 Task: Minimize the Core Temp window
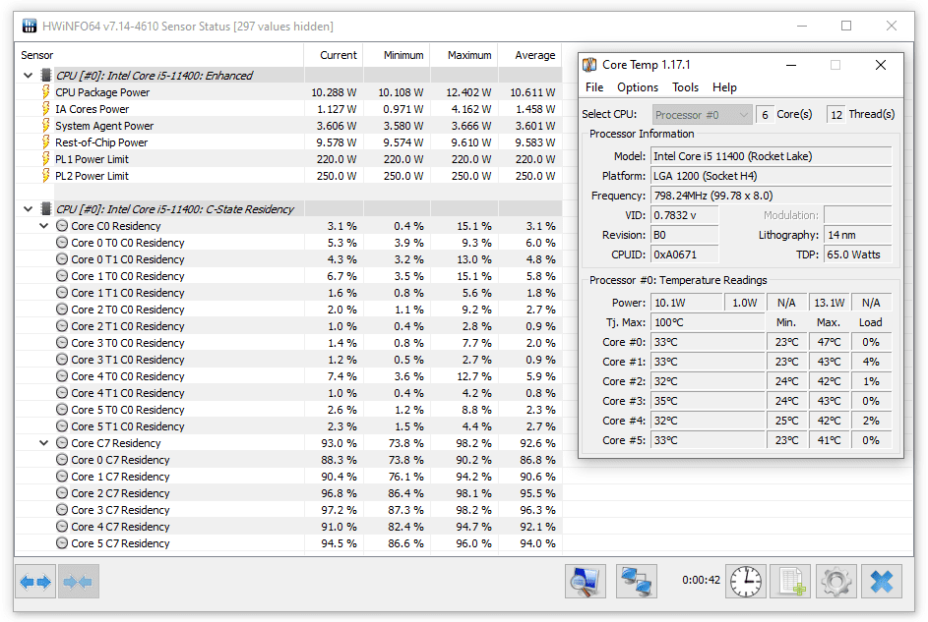790,65
